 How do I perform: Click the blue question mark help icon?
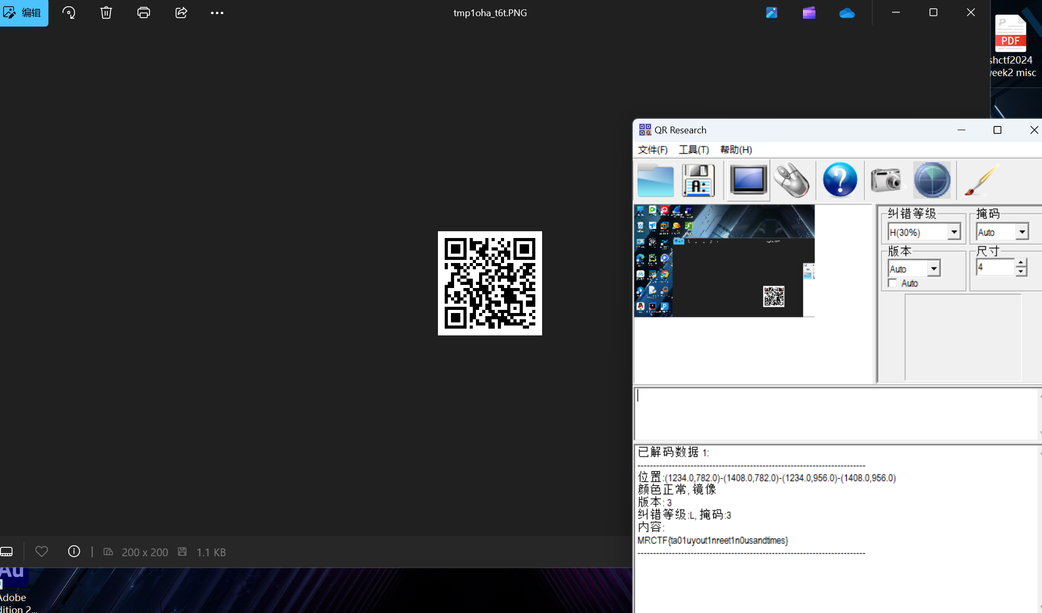click(x=840, y=180)
